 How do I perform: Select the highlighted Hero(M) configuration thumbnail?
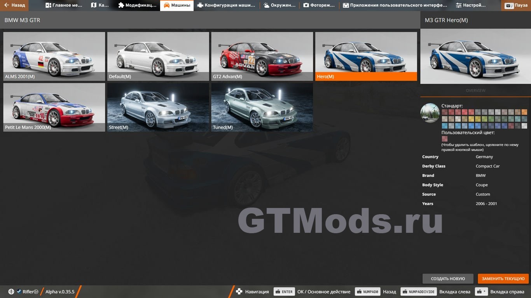[x=366, y=56]
